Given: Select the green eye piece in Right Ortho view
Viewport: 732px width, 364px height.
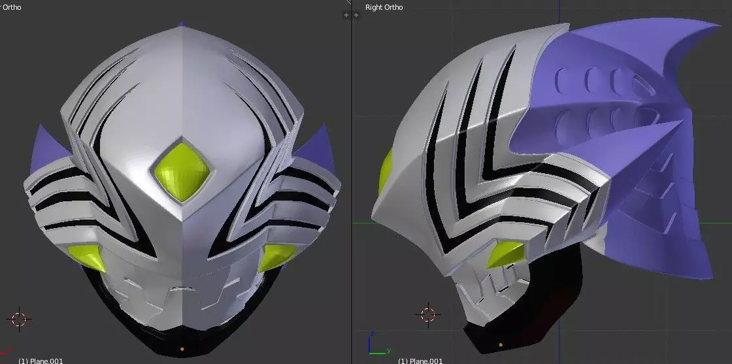Looking at the screenshot, I should pyautogui.click(x=505, y=255).
